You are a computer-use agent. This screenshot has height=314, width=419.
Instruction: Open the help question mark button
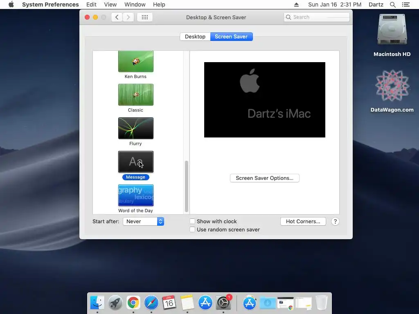[335, 221]
